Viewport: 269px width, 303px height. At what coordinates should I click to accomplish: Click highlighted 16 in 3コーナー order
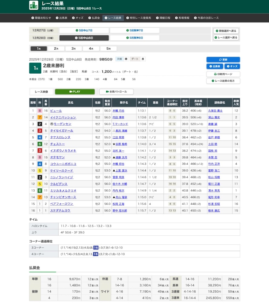tap(96, 248)
